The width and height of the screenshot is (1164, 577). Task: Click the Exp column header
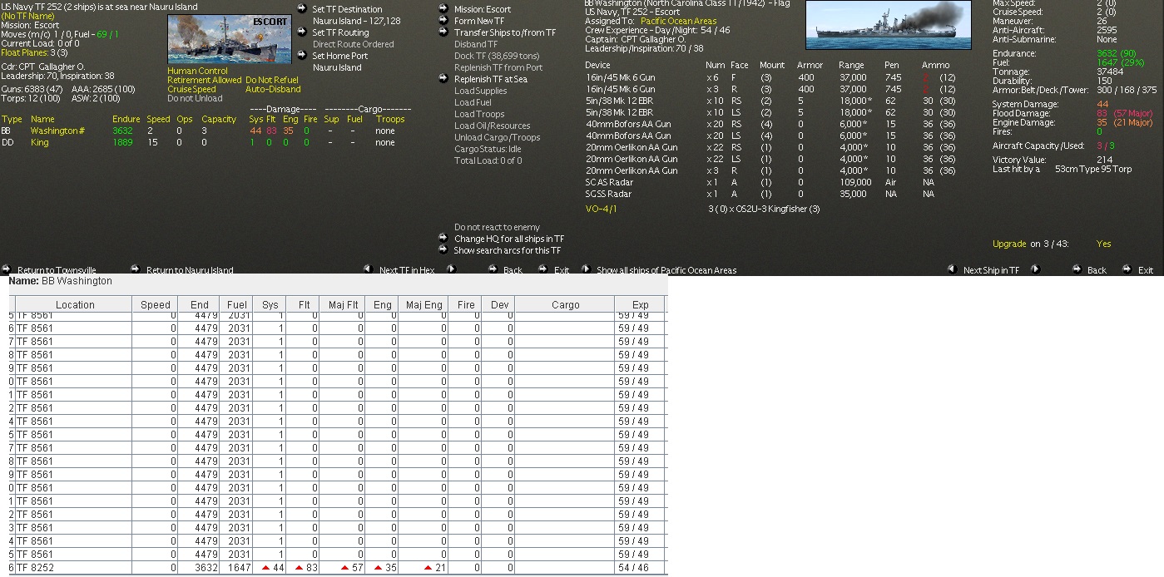click(x=640, y=305)
